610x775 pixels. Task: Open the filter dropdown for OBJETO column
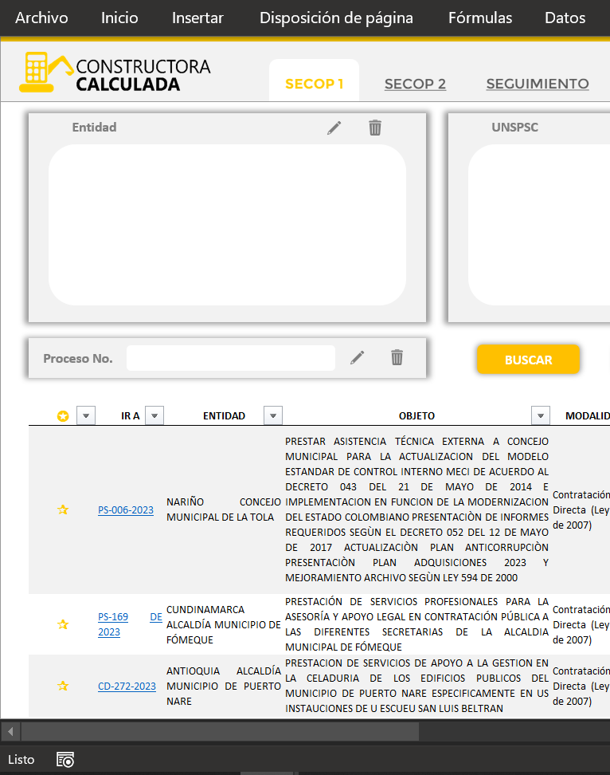[541, 415]
